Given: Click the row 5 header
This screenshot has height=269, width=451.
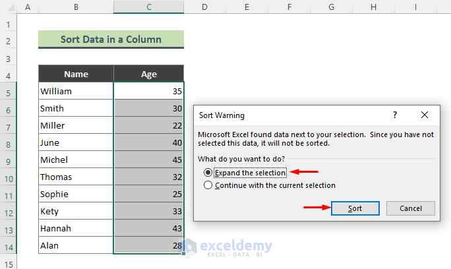Looking at the screenshot, I should coord(9,93).
